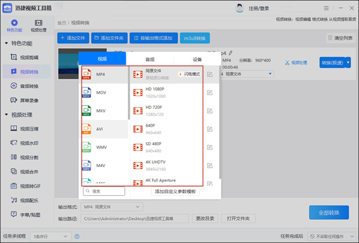Choose the MKV format icon

pos(87,111)
